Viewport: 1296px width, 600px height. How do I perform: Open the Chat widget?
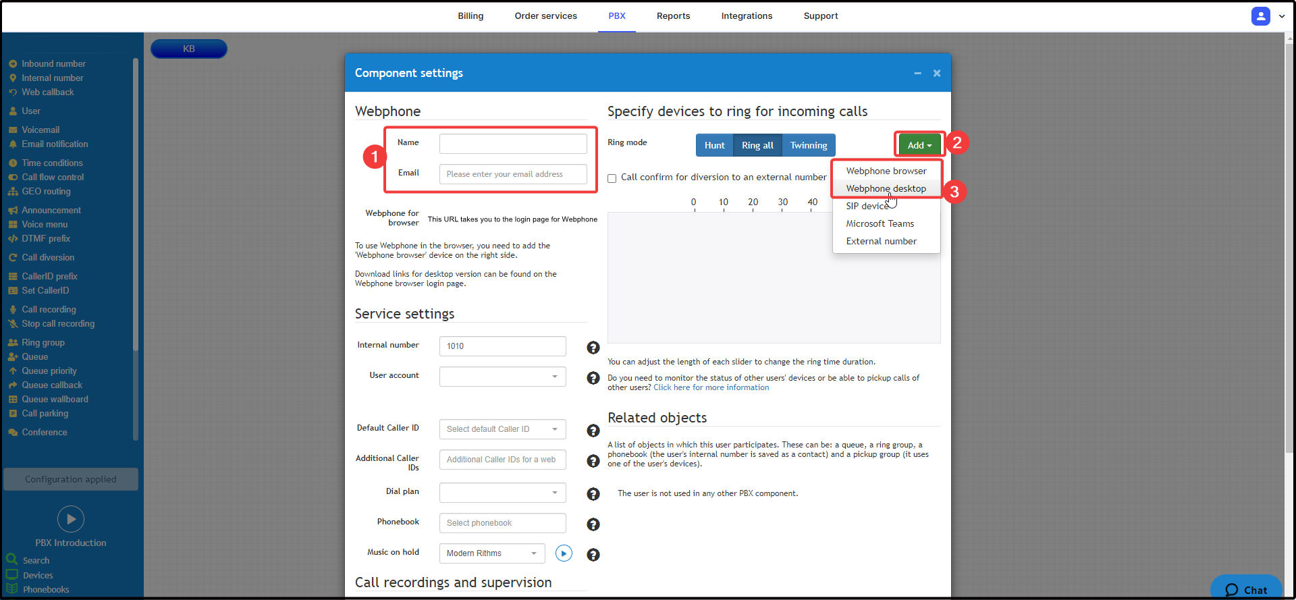[x=1246, y=589]
